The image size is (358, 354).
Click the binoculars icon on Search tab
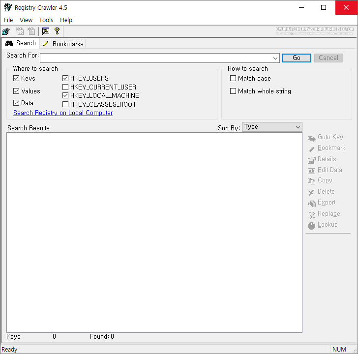[x=9, y=43]
